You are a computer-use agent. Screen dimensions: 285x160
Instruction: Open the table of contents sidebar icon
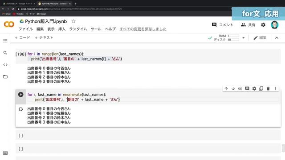coord(5,41)
